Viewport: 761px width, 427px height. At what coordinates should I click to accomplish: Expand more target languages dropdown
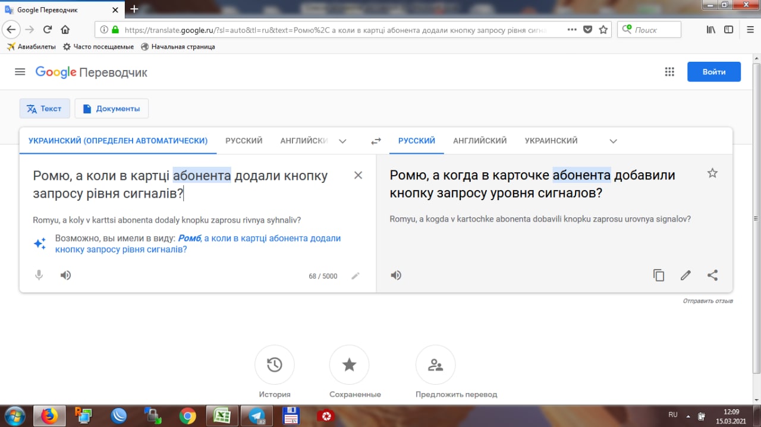click(x=614, y=141)
